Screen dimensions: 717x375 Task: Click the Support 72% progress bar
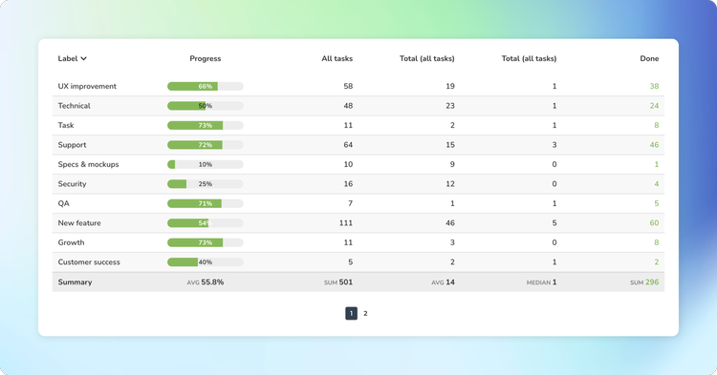(206, 145)
